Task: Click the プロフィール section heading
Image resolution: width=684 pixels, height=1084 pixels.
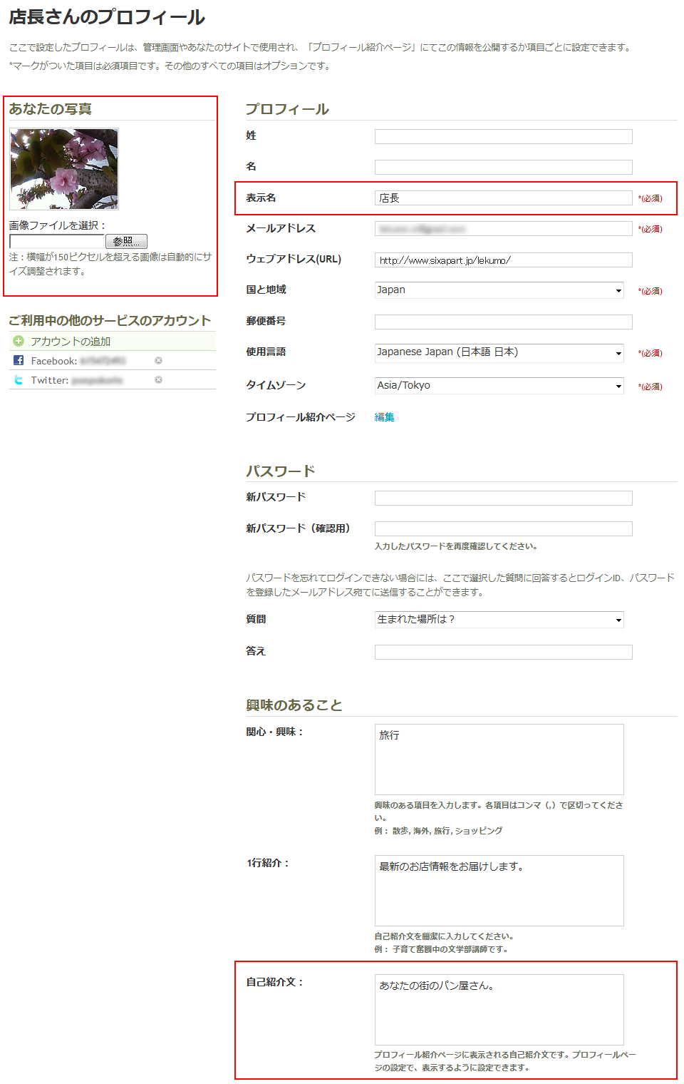Action: 287,108
